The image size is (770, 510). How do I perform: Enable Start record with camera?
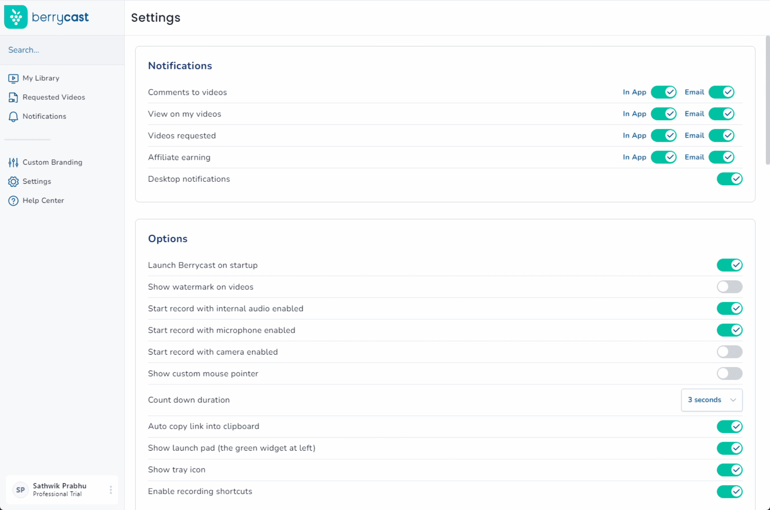(x=729, y=352)
